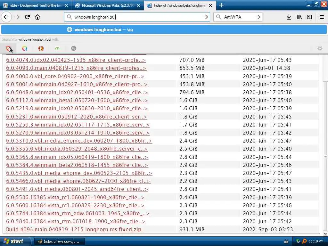Open the 6.0.4074.0.idx02 build link
Image resolution: width=328 pixels, height=246 pixels.
[x=76, y=60]
